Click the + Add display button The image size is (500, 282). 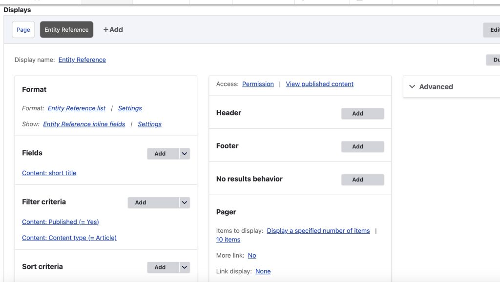(113, 30)
